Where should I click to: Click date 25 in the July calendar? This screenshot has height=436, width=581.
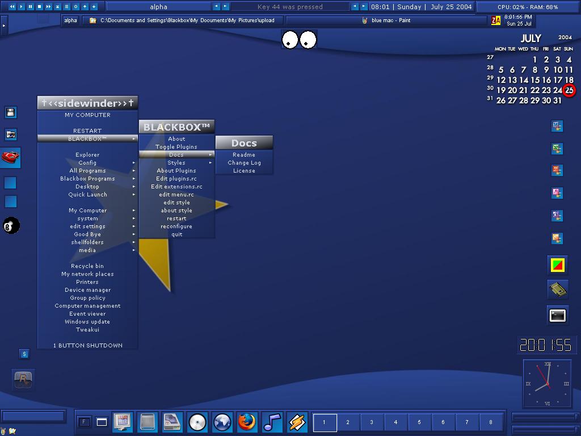point(569,90)
